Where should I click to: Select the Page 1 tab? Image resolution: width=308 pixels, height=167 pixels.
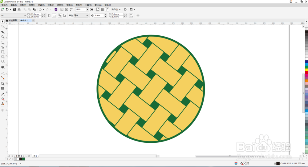(x=35, y=156)
